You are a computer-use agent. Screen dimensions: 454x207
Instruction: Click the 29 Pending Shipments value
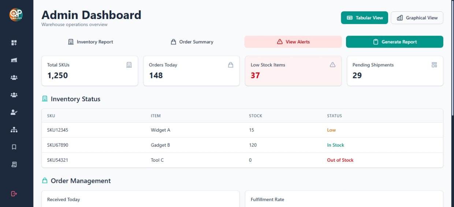pyautogui.click(x=357, y=75)
